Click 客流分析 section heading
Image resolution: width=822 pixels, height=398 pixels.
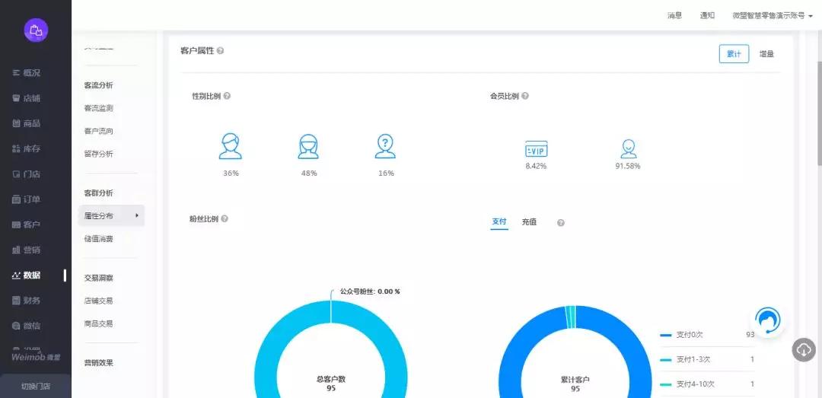(x=98, y=85)
